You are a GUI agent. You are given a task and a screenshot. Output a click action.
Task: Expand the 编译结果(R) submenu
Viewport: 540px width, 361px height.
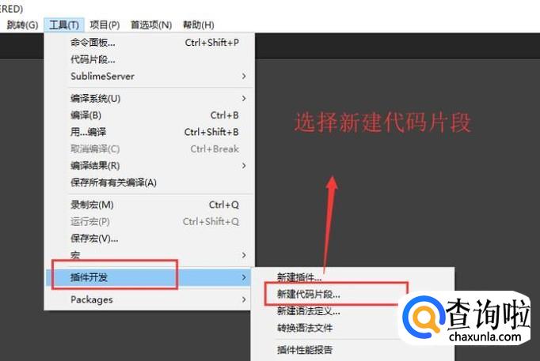(x=149, y=166)
